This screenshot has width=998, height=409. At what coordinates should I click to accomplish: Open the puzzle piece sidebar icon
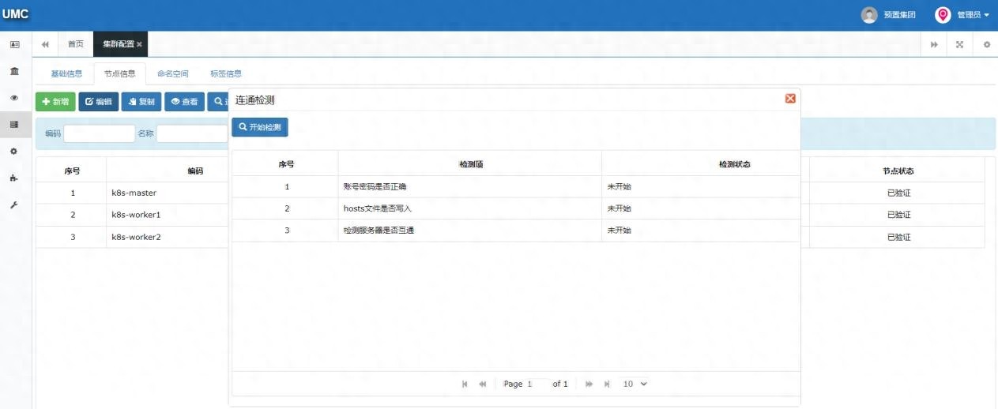pyautogui.click(x=14, y=178)
